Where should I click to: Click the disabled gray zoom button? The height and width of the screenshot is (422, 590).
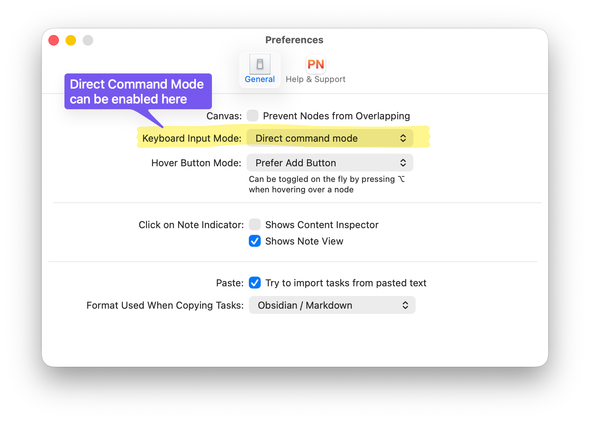[x=88, y=40]
